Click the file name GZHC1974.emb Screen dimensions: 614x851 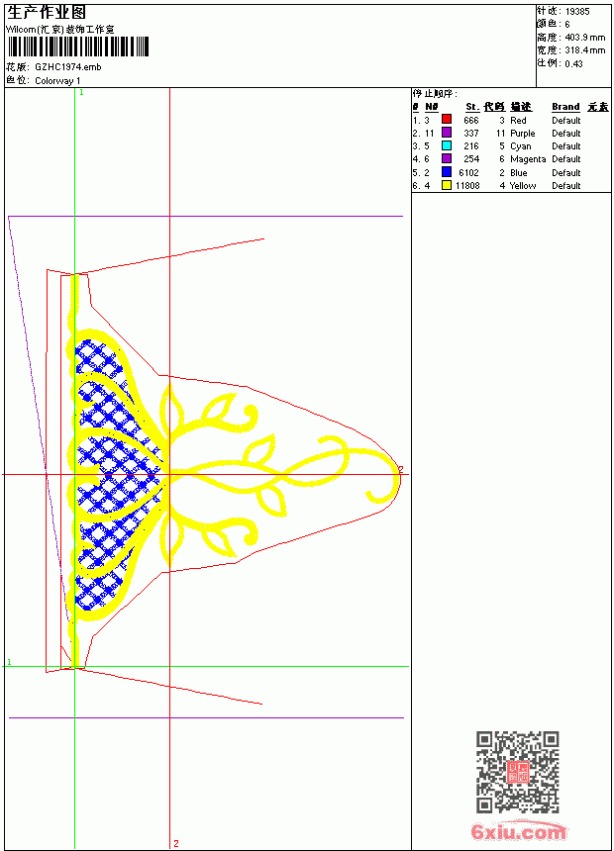point(68,67)
